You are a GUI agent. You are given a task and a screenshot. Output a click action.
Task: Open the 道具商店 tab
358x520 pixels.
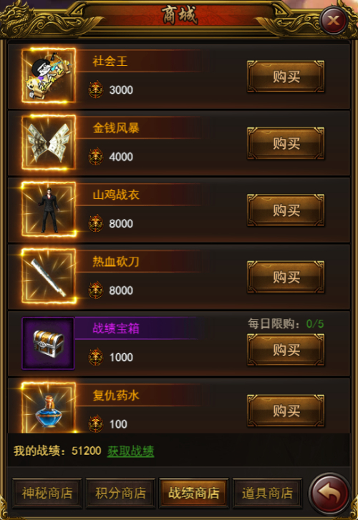point(267,493)
